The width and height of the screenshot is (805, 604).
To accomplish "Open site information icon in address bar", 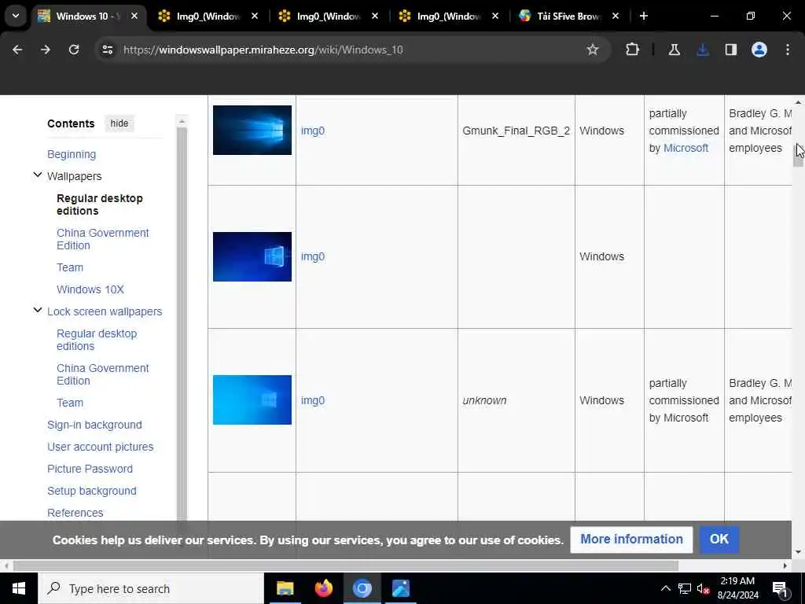I will pos(107,50).
